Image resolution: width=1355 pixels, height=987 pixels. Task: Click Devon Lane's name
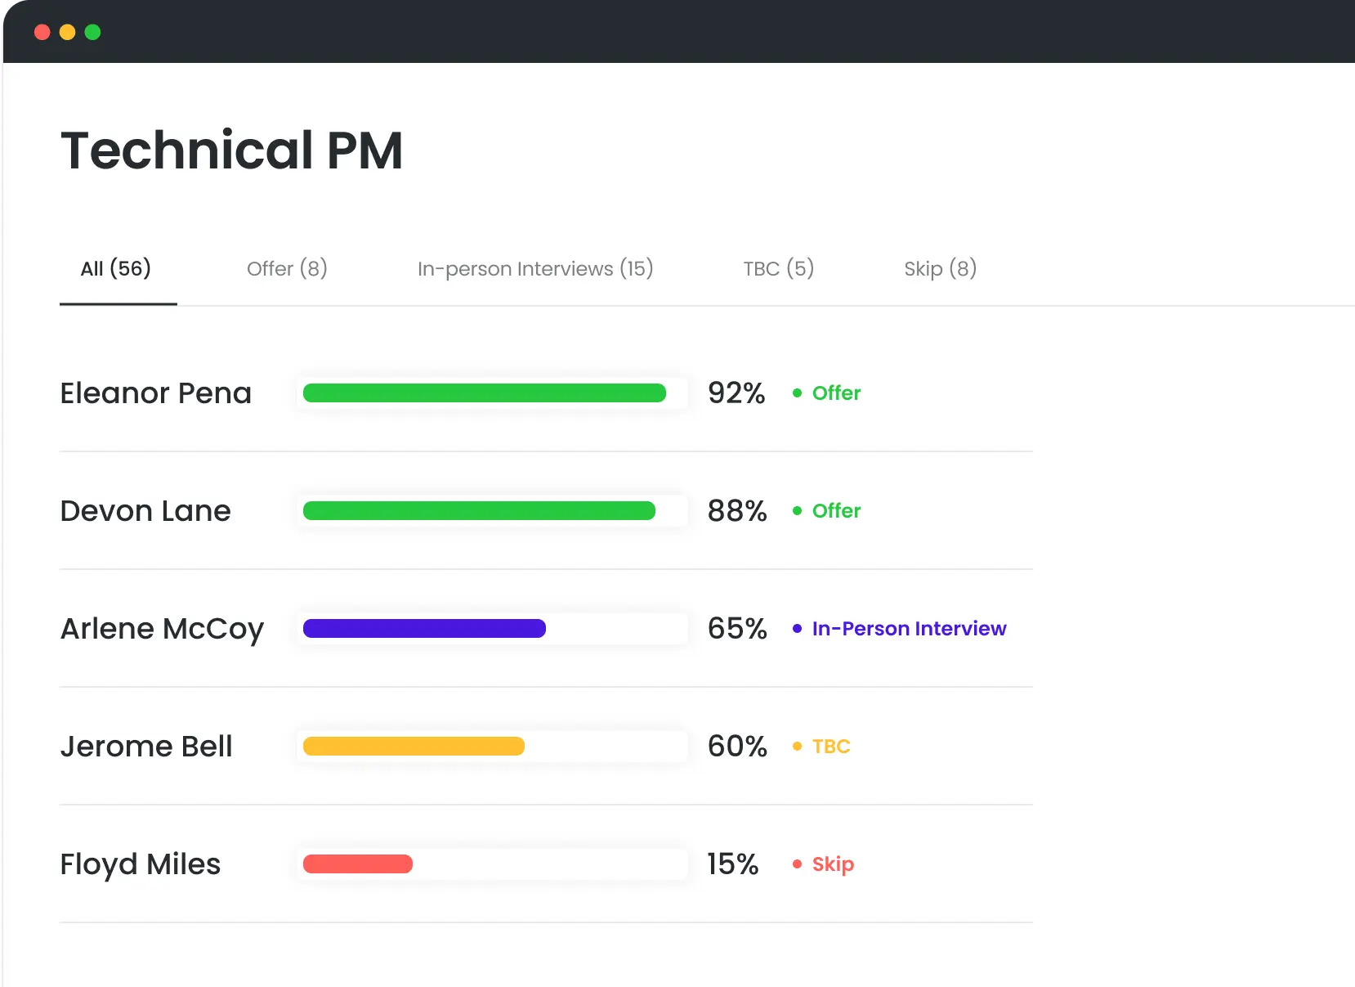[x=145, y=511]
